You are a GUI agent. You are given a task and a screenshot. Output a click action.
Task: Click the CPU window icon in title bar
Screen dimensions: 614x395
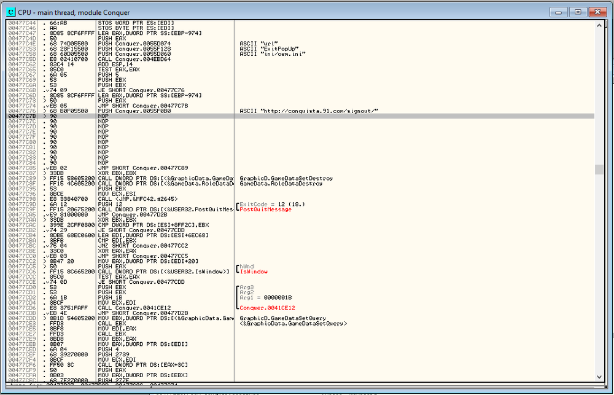click(x=11, y=12)
